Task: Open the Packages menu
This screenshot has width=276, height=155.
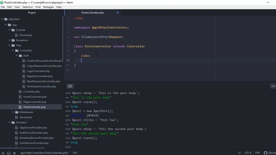Action: pyautogui.click(x=48, y=7)
